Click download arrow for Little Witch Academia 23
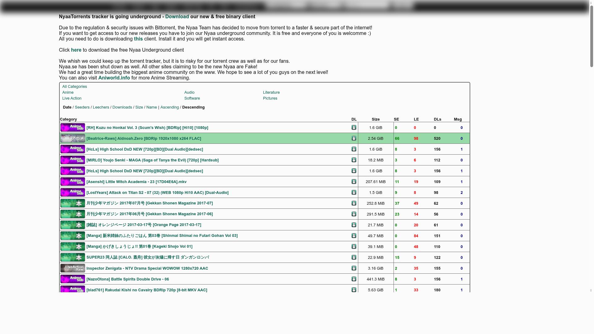This screenshot has width=594, height=334. 354,182
